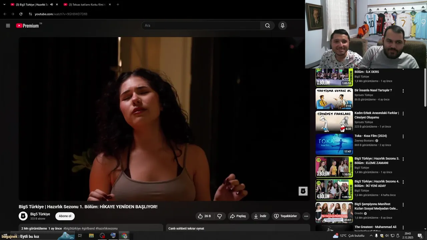Click the #girlband hashtag

point(88,228)
